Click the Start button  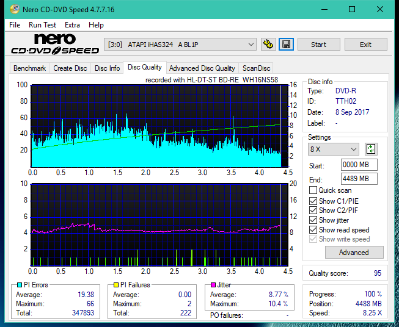pos(318,45)
